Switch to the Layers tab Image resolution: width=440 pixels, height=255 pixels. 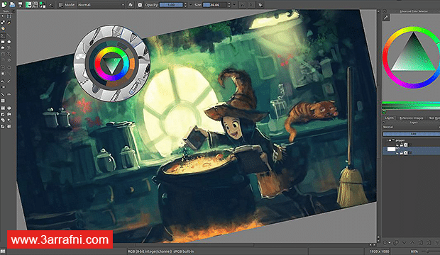click(x=389, y=118)
